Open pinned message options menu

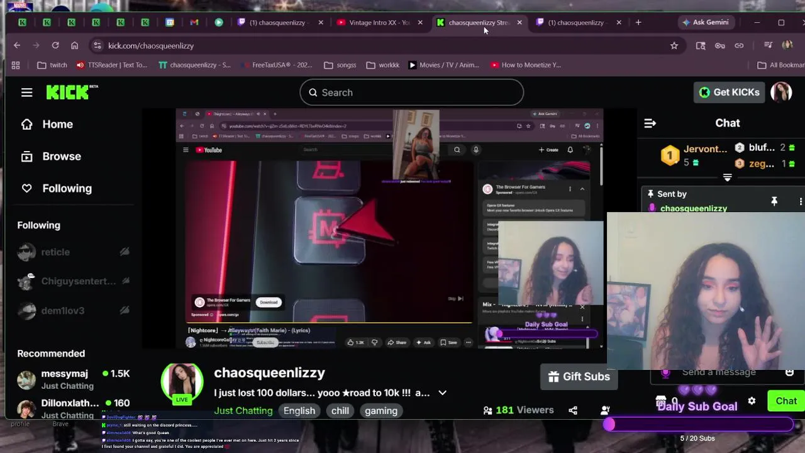click(800, 201)
